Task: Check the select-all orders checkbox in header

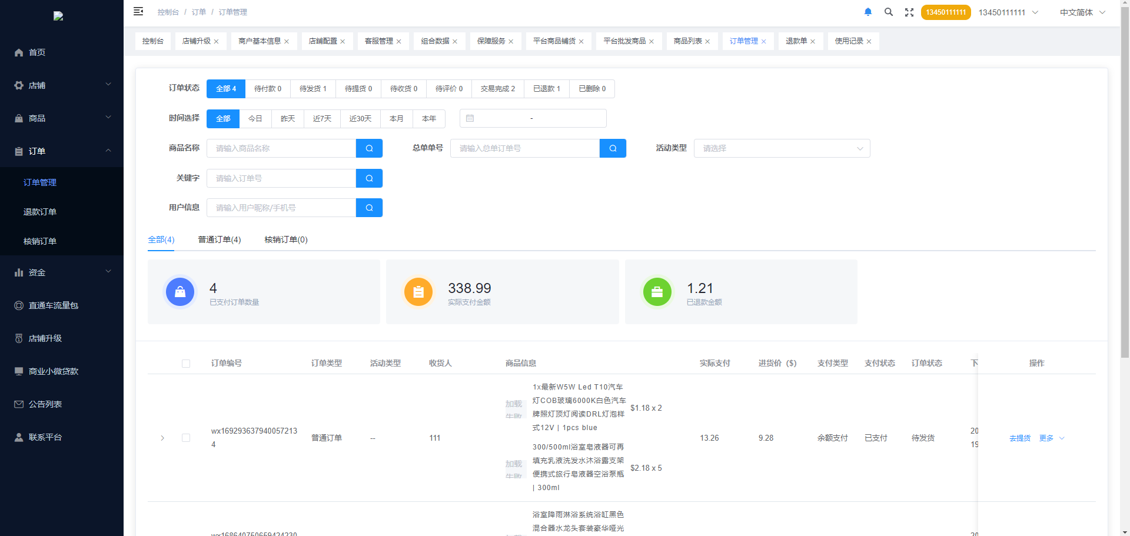Action: [x=186, y=364]
